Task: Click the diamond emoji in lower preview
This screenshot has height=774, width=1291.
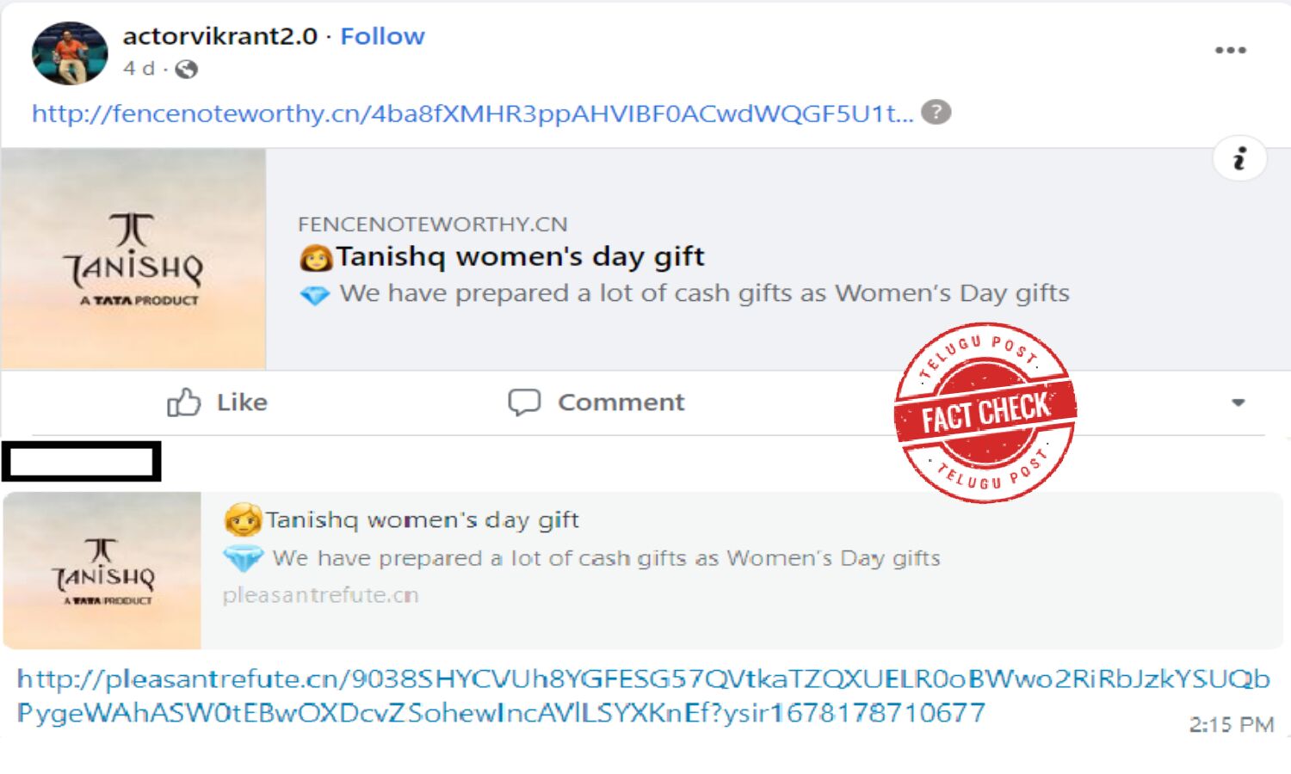Action: coord(243,559)
